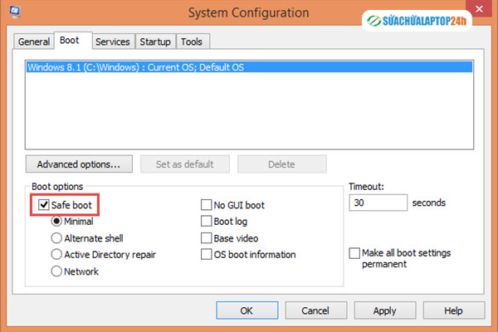Select the Minimal safe boot option
498x332 pixels.
point(56,221)
